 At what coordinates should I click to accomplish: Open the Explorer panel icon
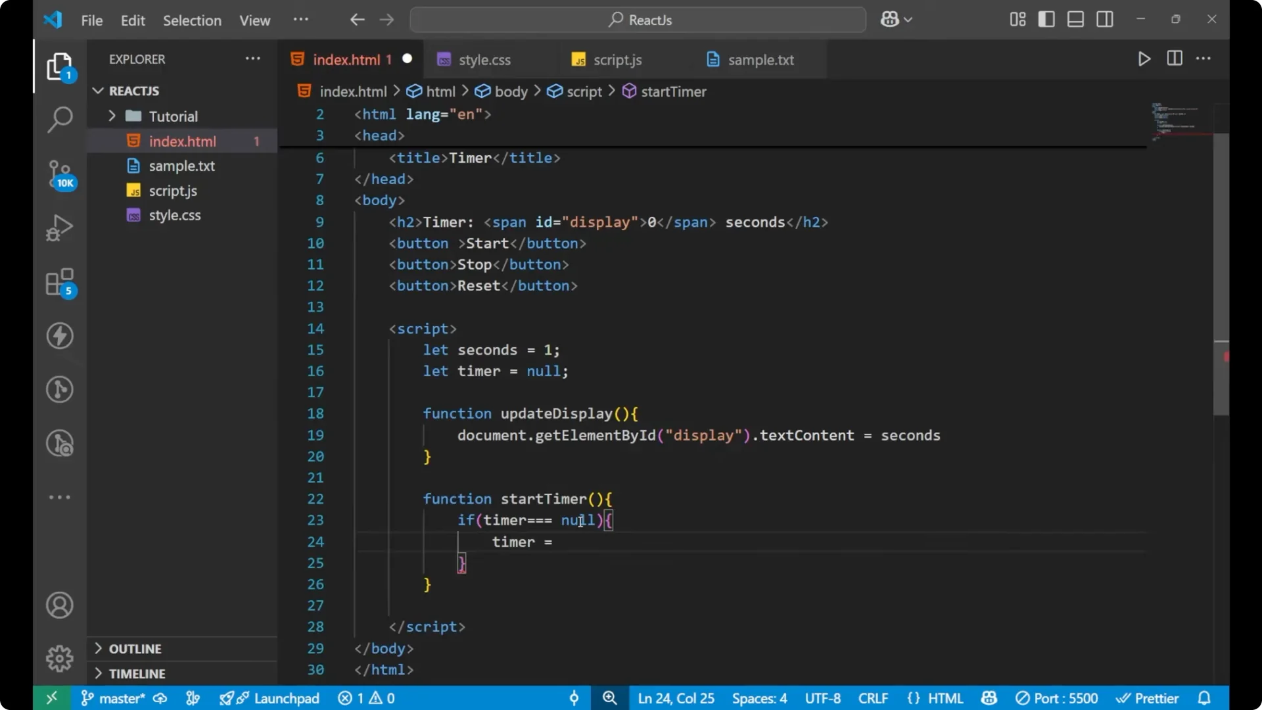(x=59, y=66)
